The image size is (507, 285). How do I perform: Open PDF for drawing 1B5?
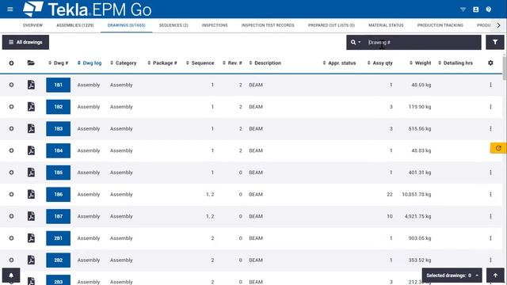[x=31, y=173]
